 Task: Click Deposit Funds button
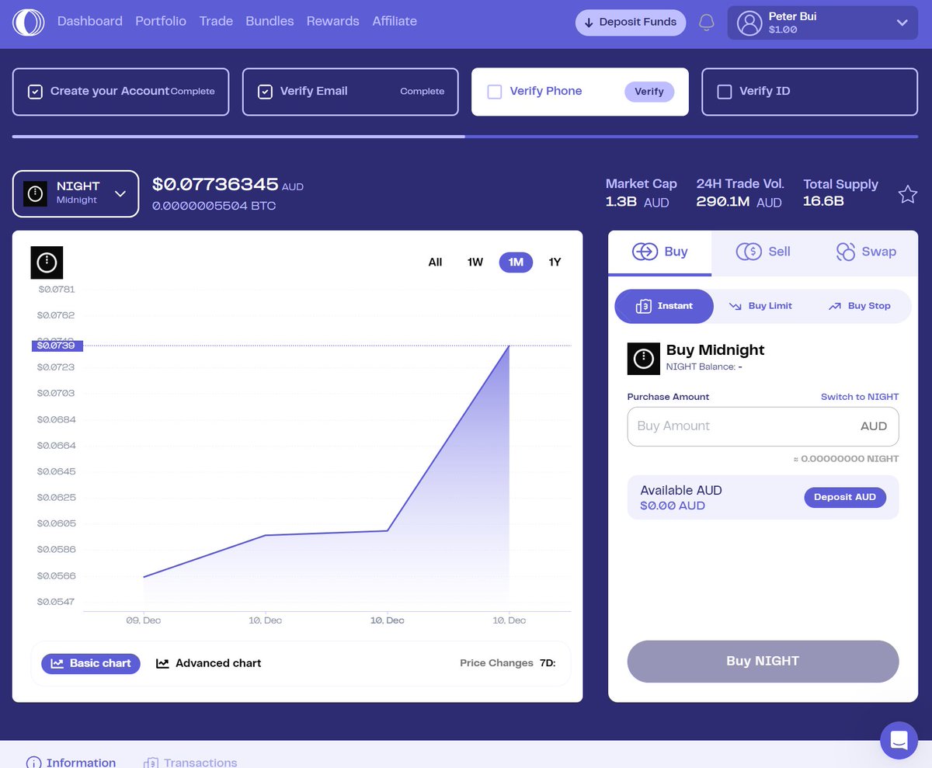click(x=631, y=23)
